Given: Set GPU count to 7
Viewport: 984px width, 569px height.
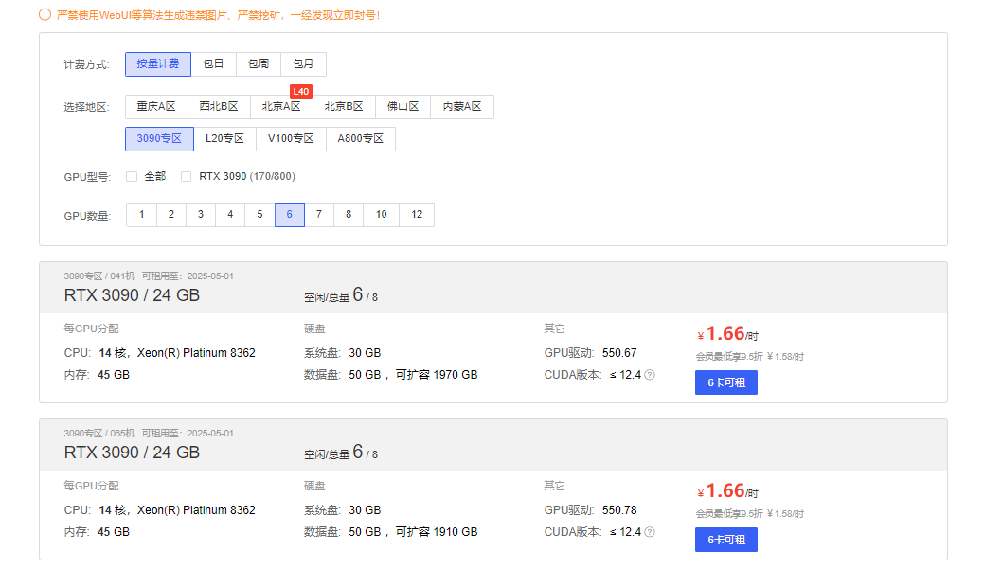Looking at the screenshot, I should (x=319, y=215).
